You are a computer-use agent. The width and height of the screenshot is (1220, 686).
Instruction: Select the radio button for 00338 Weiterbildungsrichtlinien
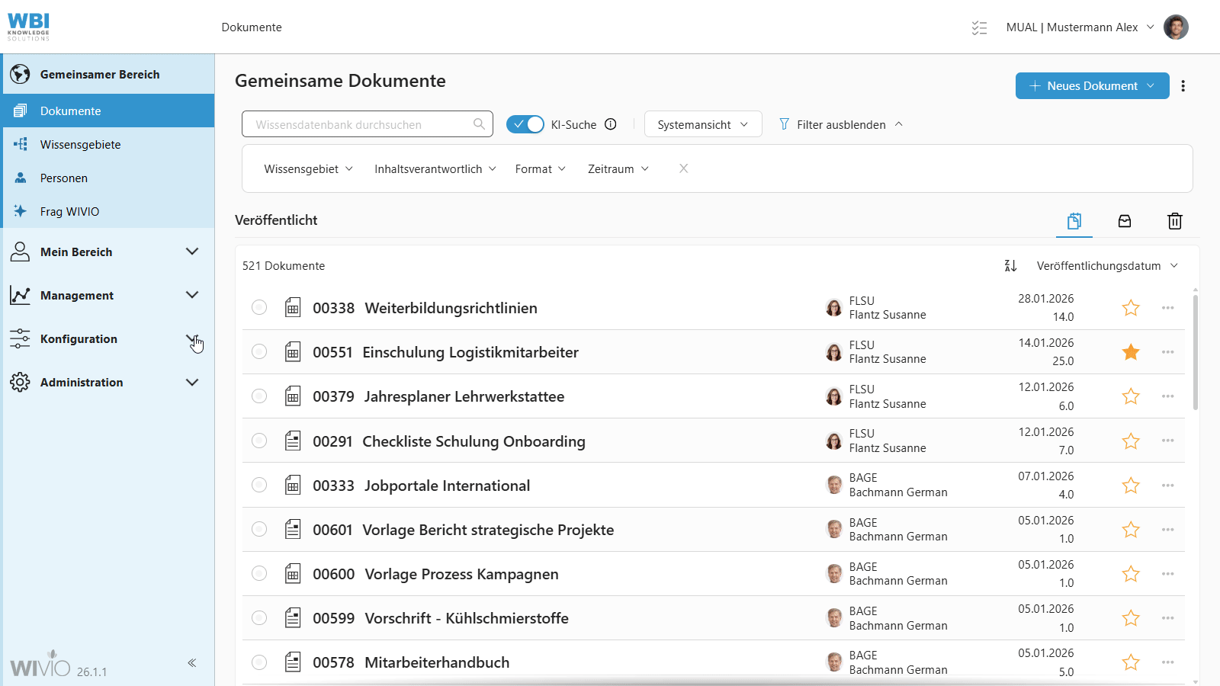259,307
